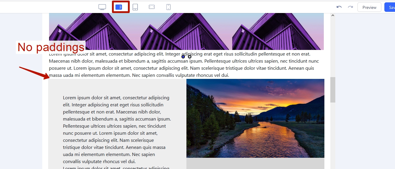This screenshot has width=395, height=169.
Task: Go to second carousel slide dot
Action: point(190,56)
